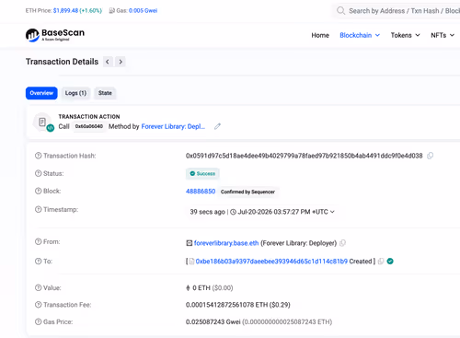The height and width of the screenshot is (338, 460).
Task: Open the State tab
Action: (105, 93)
